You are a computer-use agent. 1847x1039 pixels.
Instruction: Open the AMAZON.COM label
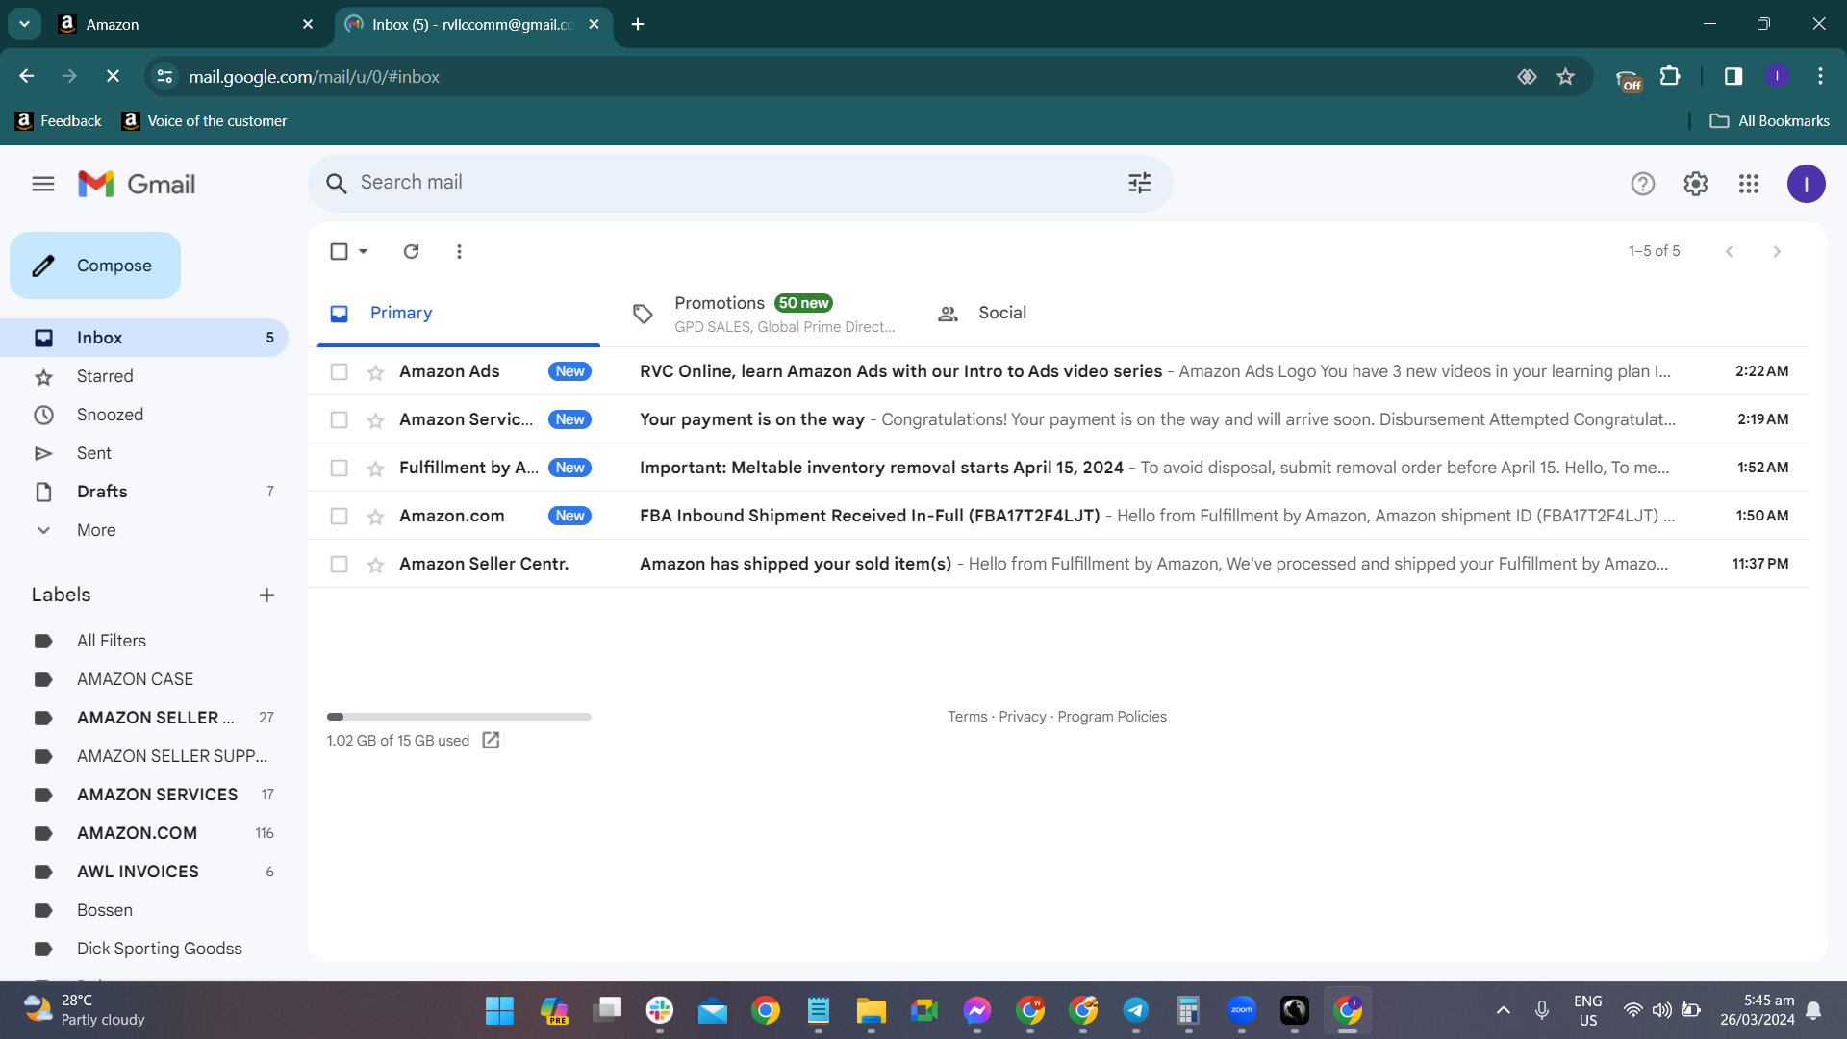137,833
